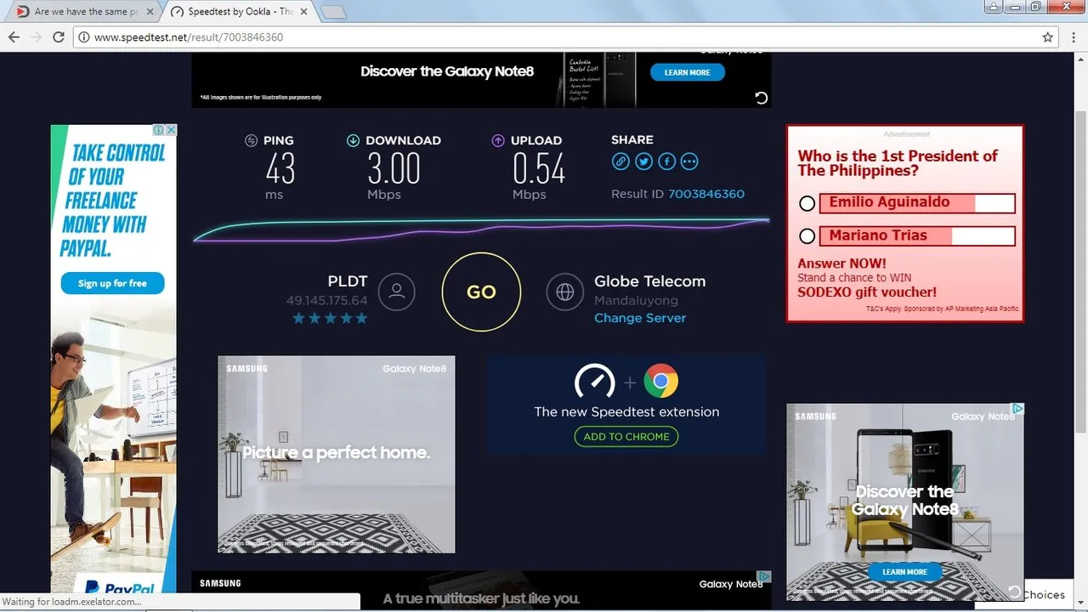This screenshot has height=612, width=1088.
Task: Click LEARN MORE on right Samsung ad
Action: pos(904,572)
